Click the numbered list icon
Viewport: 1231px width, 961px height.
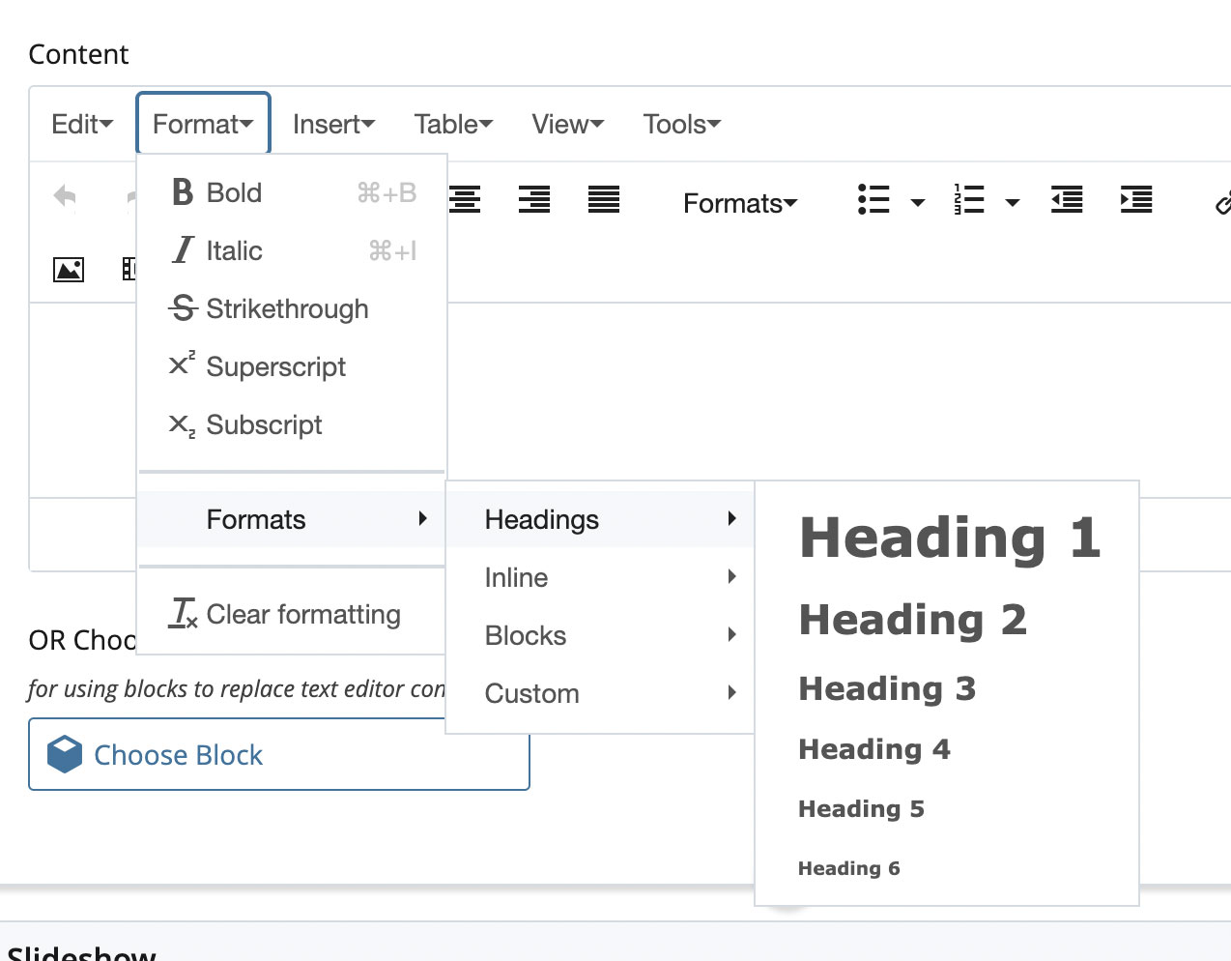pos(968,201)
